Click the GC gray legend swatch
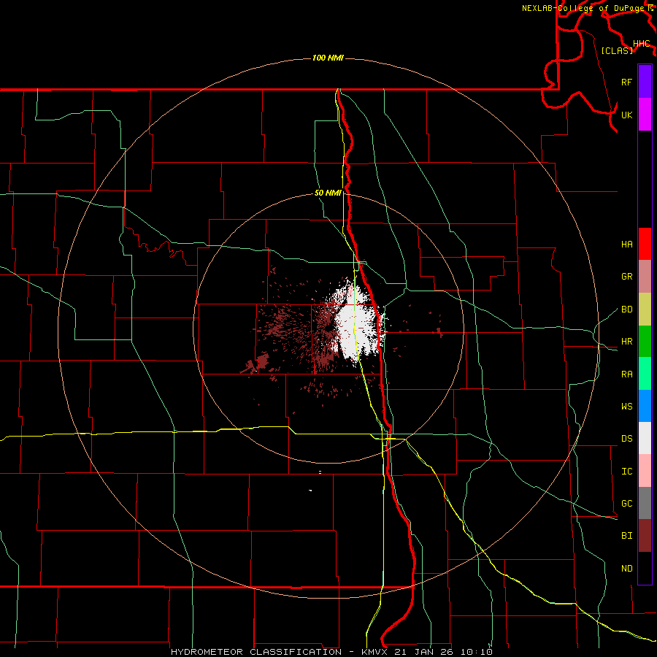This screenshot has width=657, height=657. click(x=645, y=503)
